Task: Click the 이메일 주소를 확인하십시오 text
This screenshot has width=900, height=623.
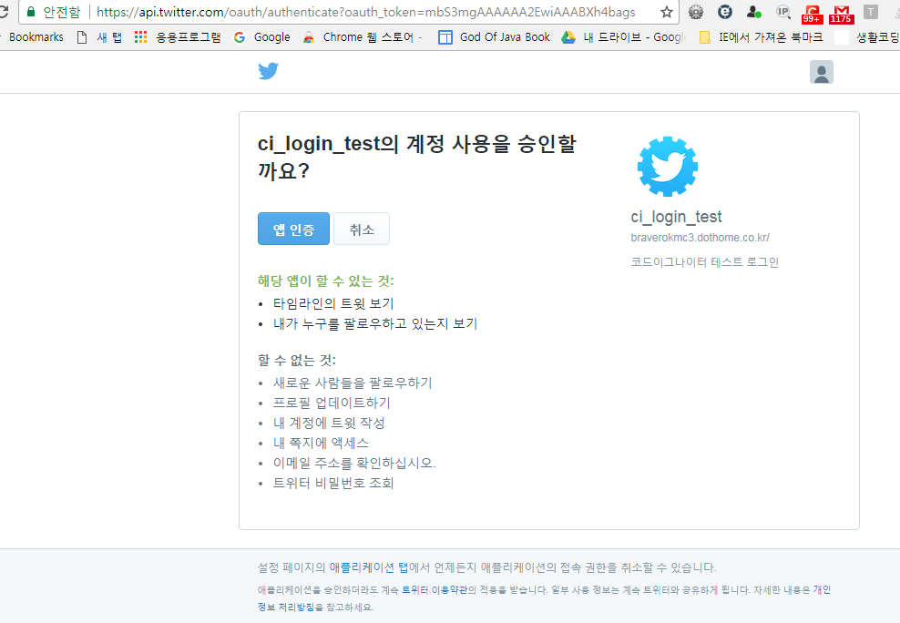Action: pyautogui.click(x=354, y=463)
